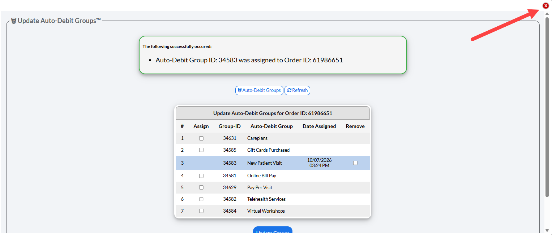Viewport: 552px width, 235px height.
Task: Select the Gift Cards Purchased group name
Action: click(x=269, y=150)
